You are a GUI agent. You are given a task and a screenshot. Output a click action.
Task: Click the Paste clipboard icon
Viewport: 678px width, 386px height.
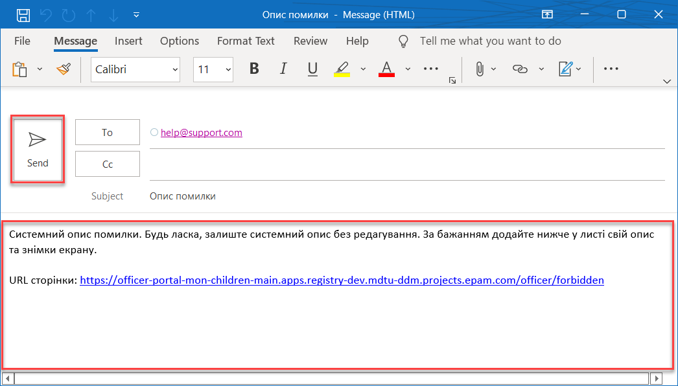(x=20, y=69)
